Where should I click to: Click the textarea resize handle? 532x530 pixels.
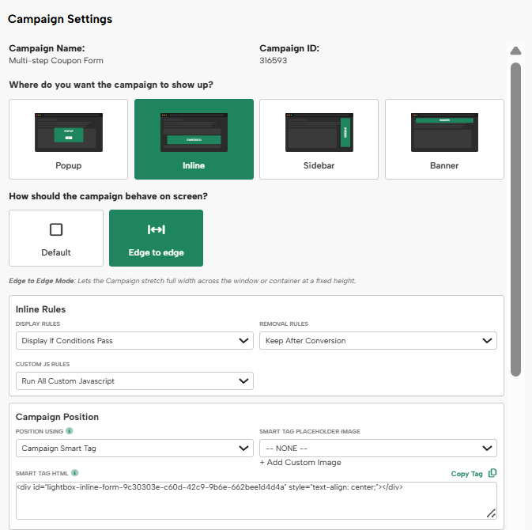coord(491,514)
